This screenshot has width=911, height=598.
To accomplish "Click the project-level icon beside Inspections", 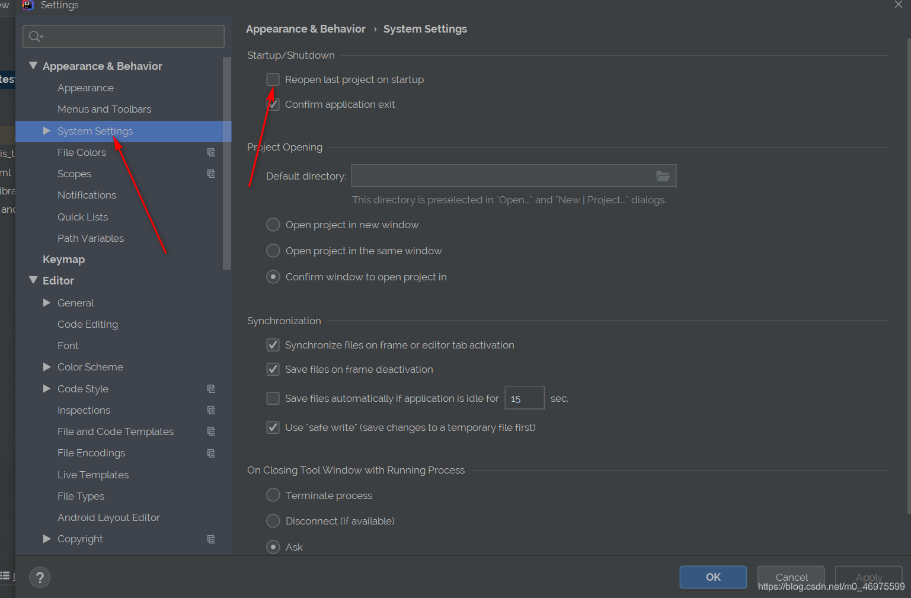I will [211, 410].
